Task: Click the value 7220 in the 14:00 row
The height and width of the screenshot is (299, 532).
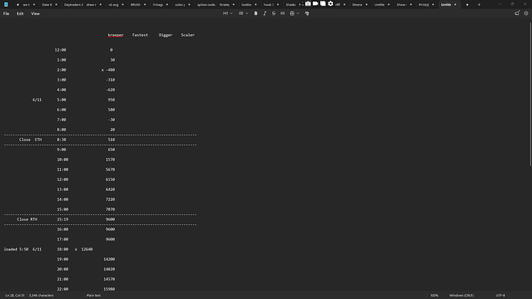Action: click(110, 200)
